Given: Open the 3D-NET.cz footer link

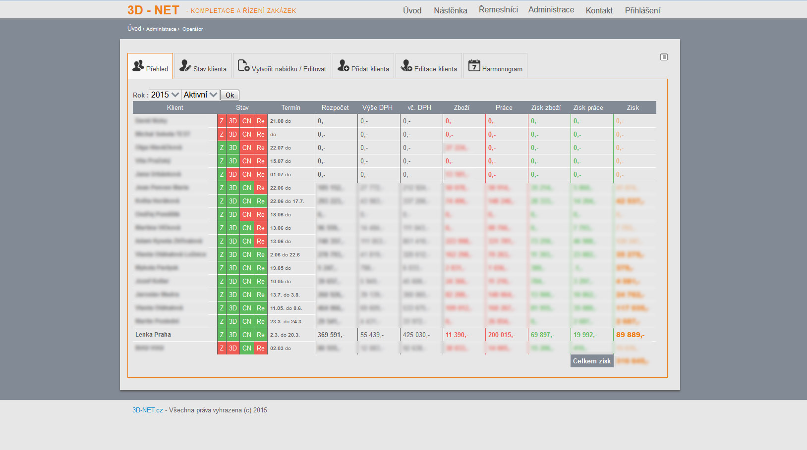Looking at the screenshot, I should (147, 410).
